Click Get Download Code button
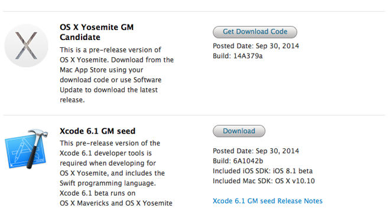Viewport: 390px width, 215px height. 255,32
